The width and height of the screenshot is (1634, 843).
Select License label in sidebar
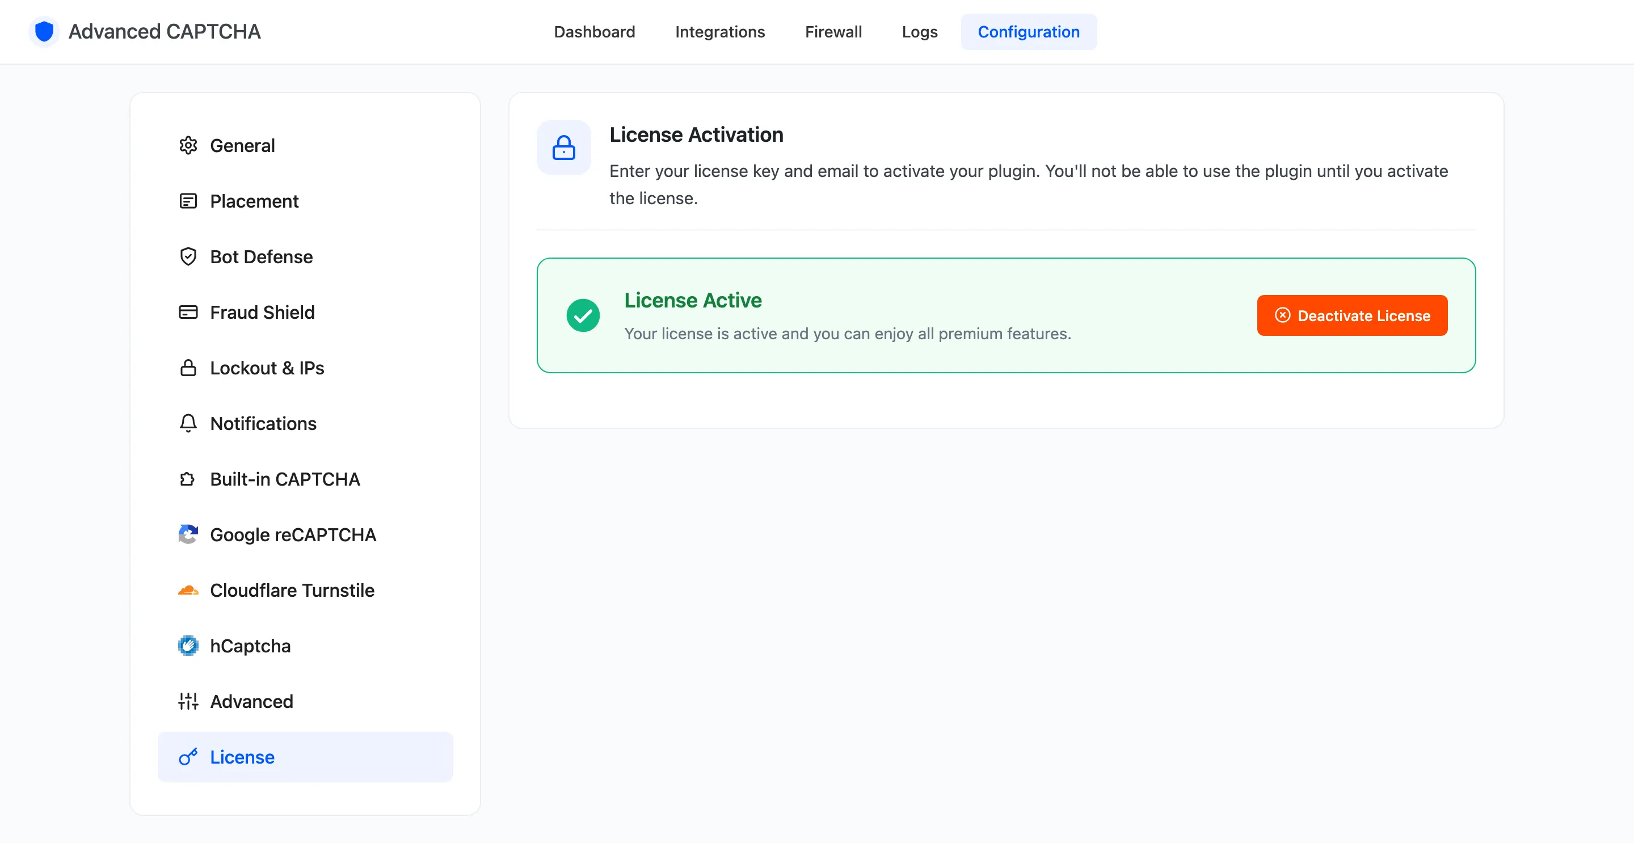click(x=242, y=757)
